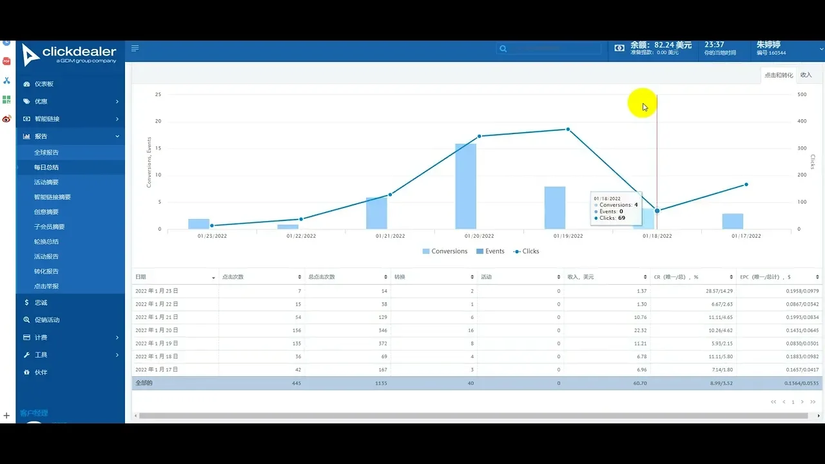The image size is (825, 464).
Task: Collapse the 报告 sidebar section
Action: [x=117, y=137]
